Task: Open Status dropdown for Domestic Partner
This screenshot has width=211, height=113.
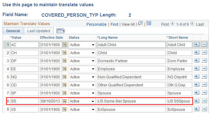Action: point(82,61)
